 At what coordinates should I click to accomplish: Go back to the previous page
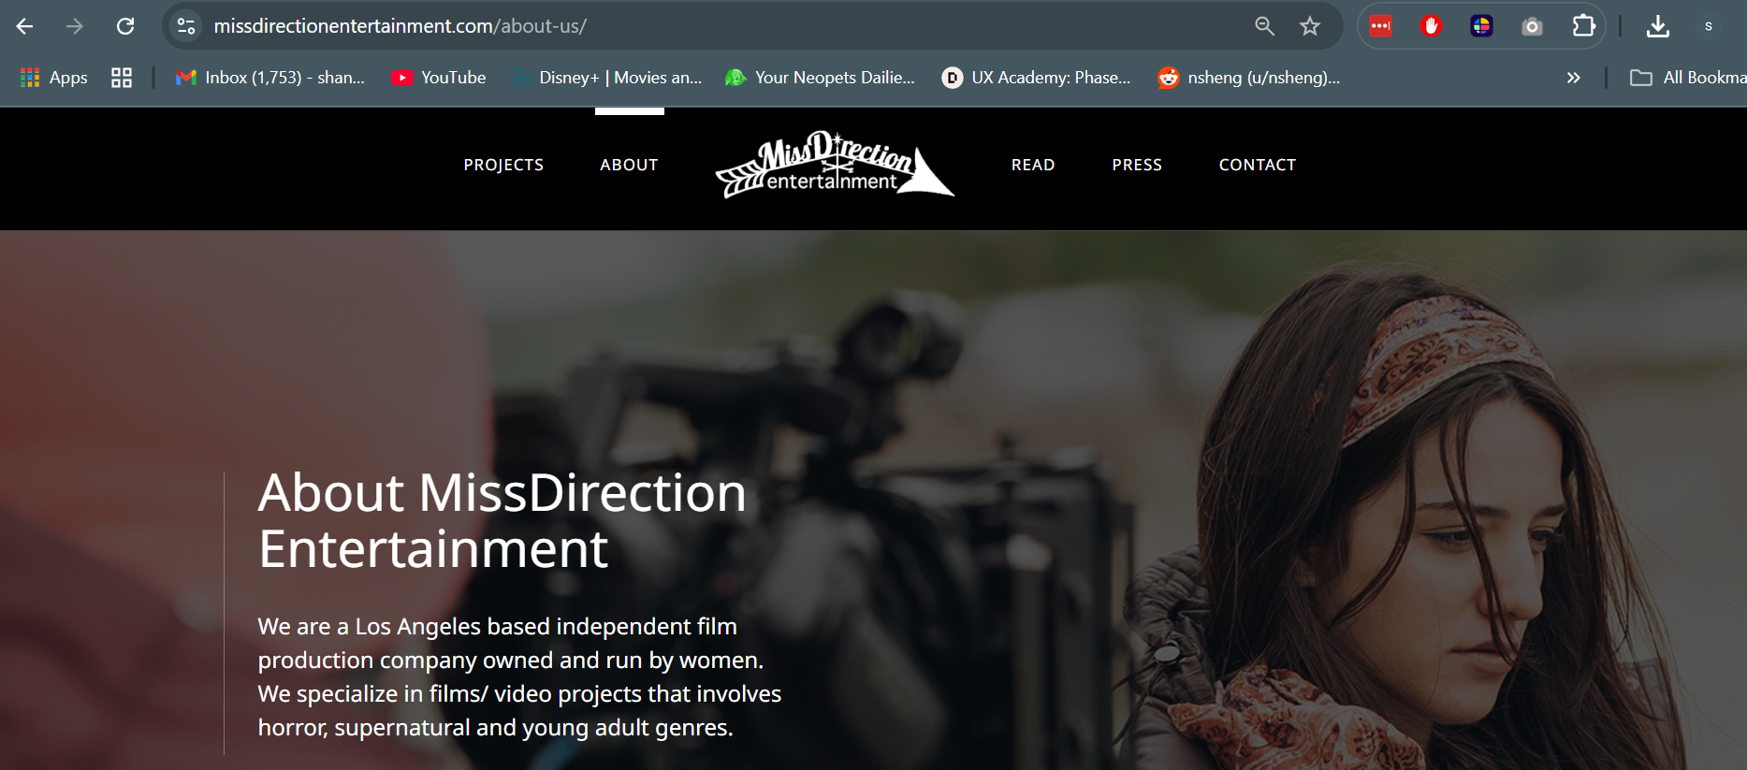(25, 26)
